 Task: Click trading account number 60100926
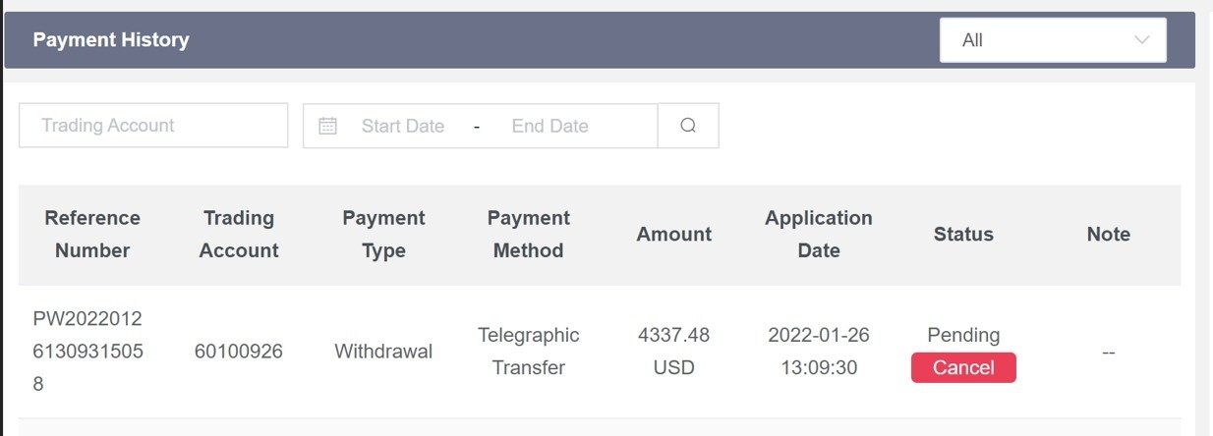coord(239,352)
